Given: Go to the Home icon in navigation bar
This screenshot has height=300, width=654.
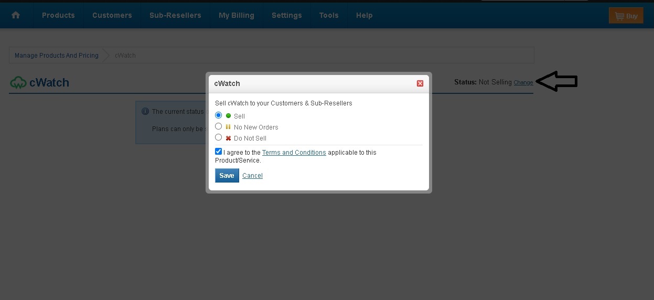Looking at the screenshot, I should tap(16, 15).
